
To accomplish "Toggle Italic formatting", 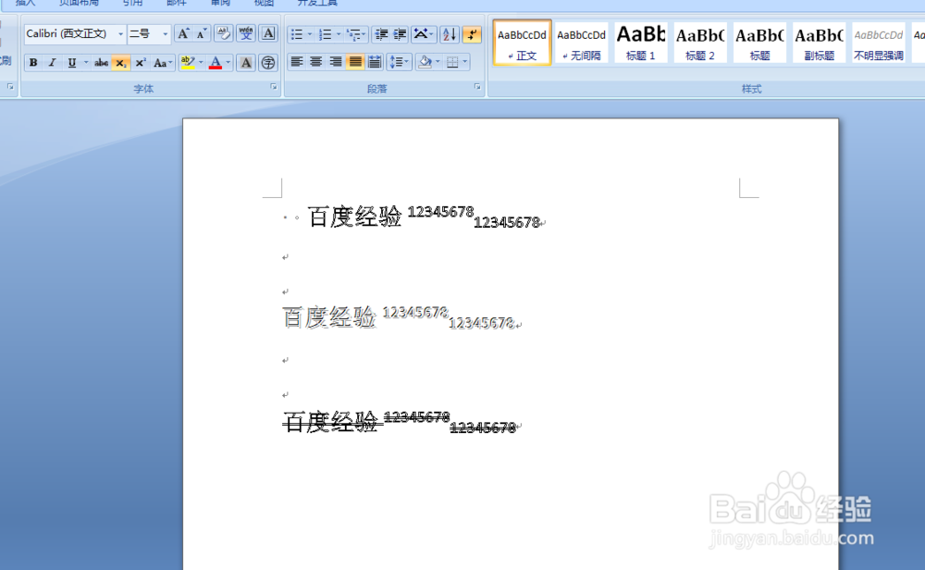I will coord(53,63).
